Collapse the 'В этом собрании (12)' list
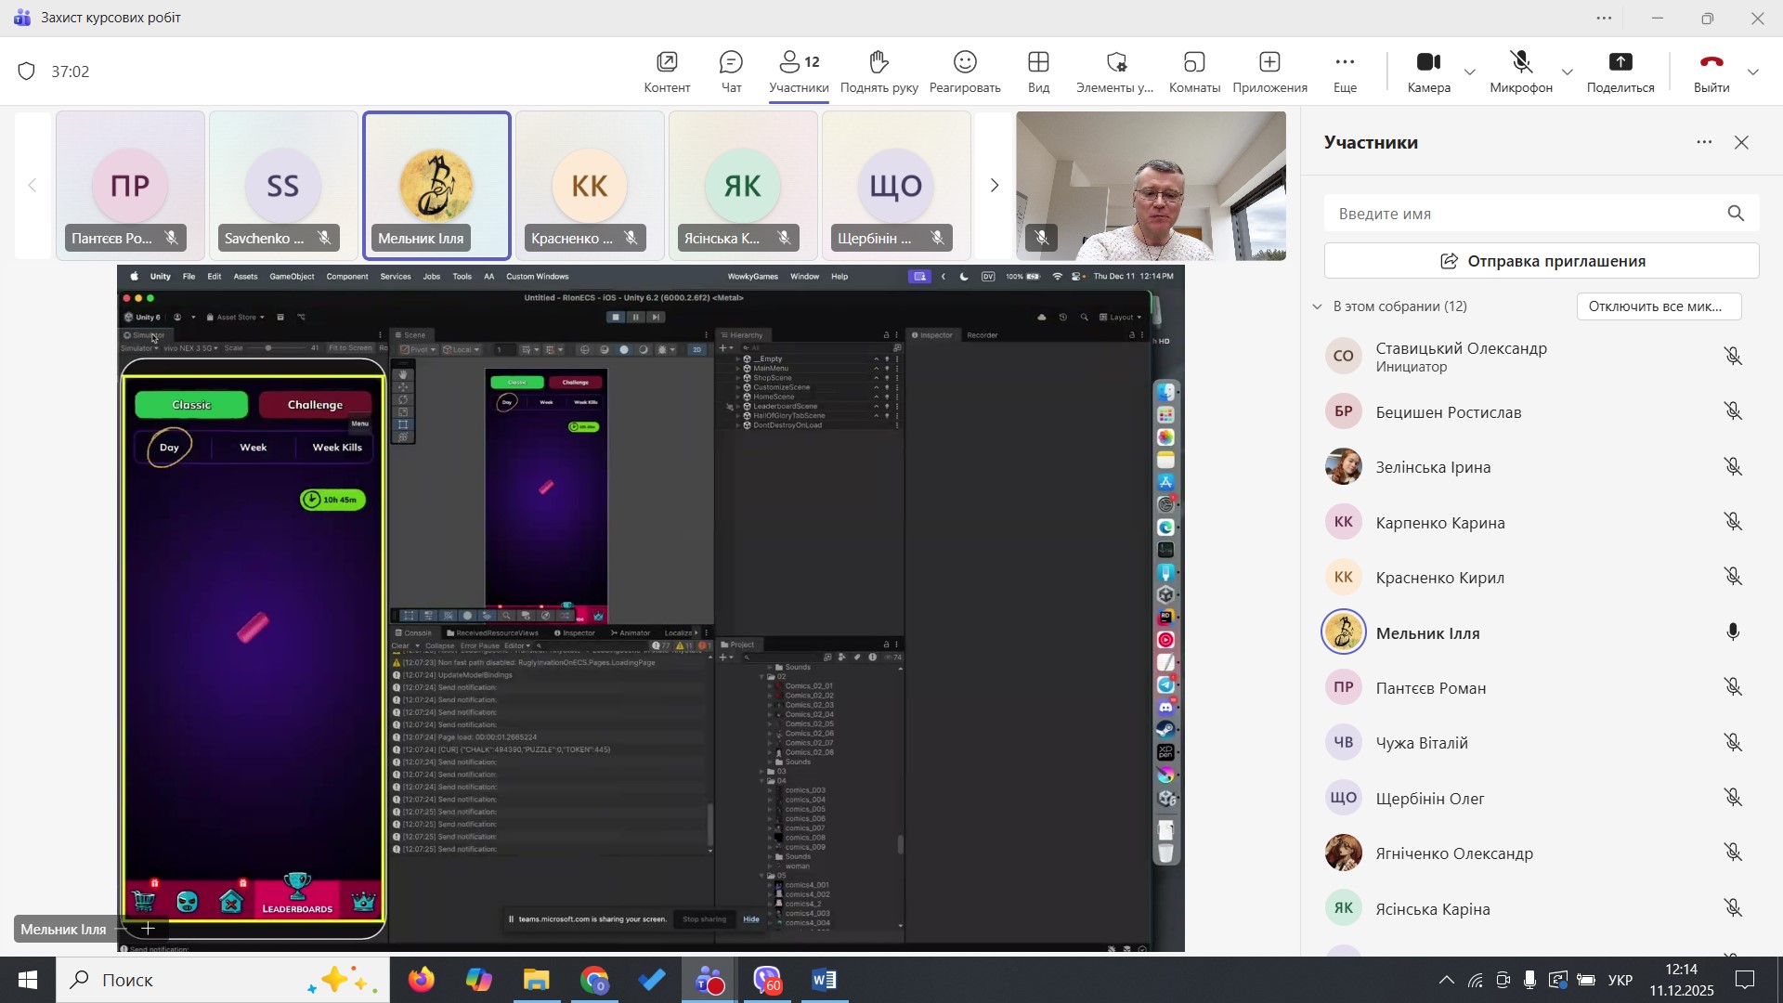This screenshot has width=1783, height=1003. 1317,306
